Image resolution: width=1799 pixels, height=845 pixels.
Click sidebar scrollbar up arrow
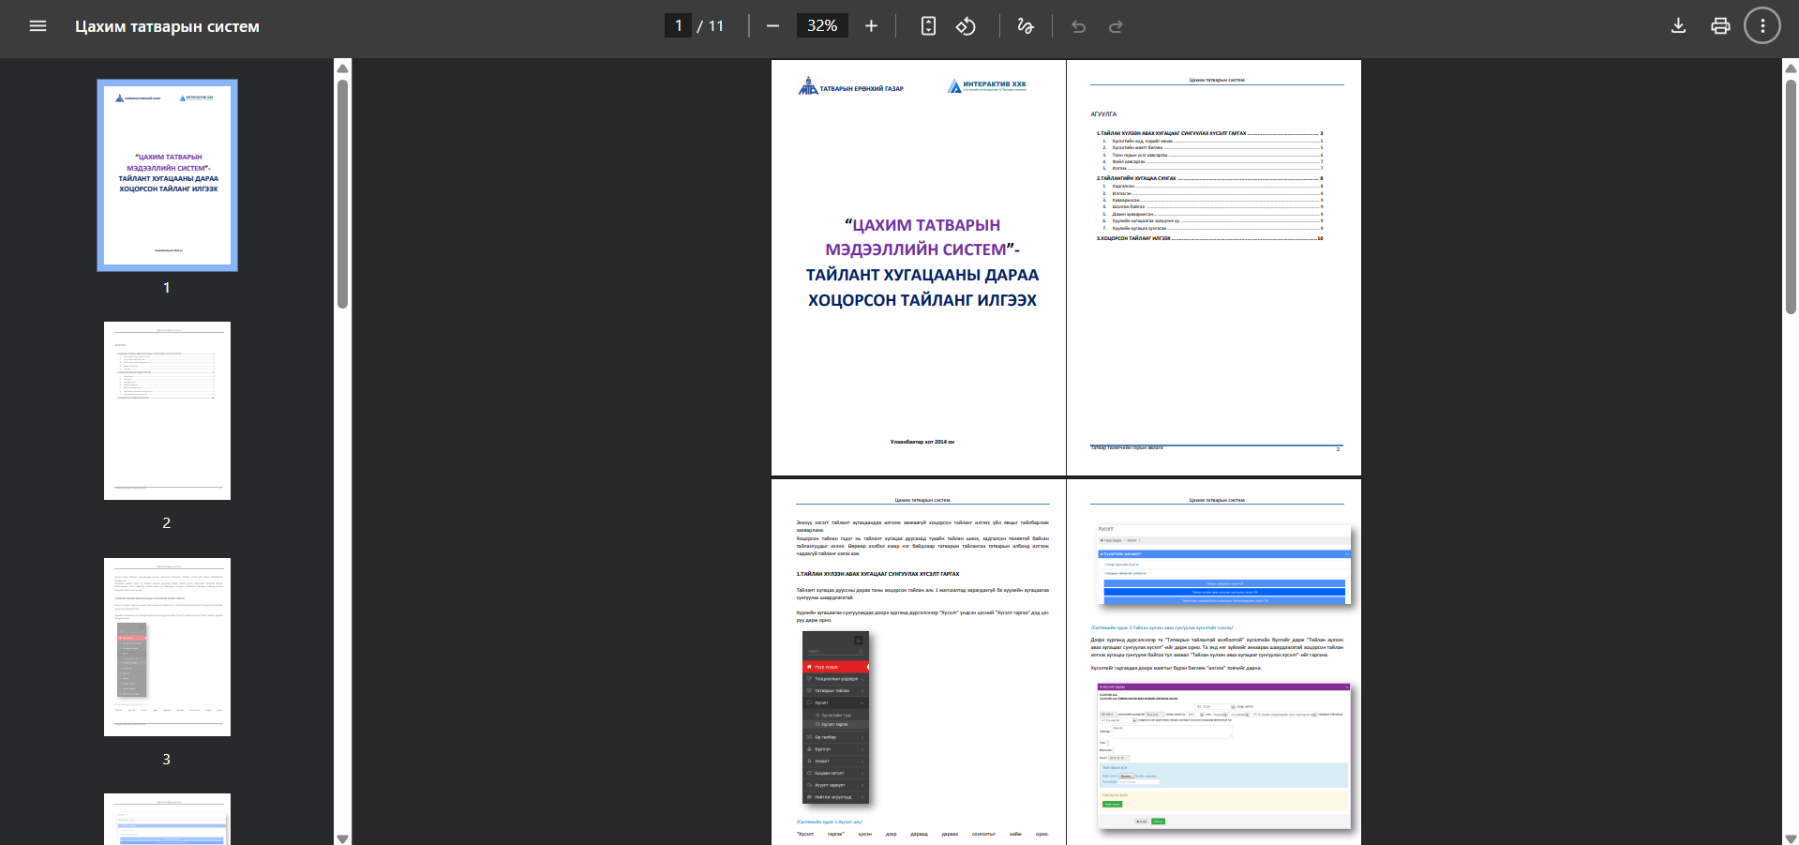click(343, 68)
